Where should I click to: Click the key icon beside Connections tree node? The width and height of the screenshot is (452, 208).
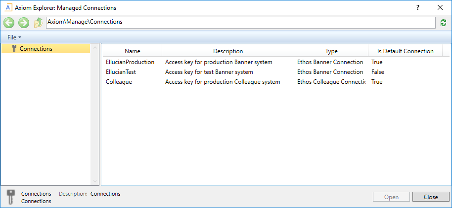pos(14,48)
